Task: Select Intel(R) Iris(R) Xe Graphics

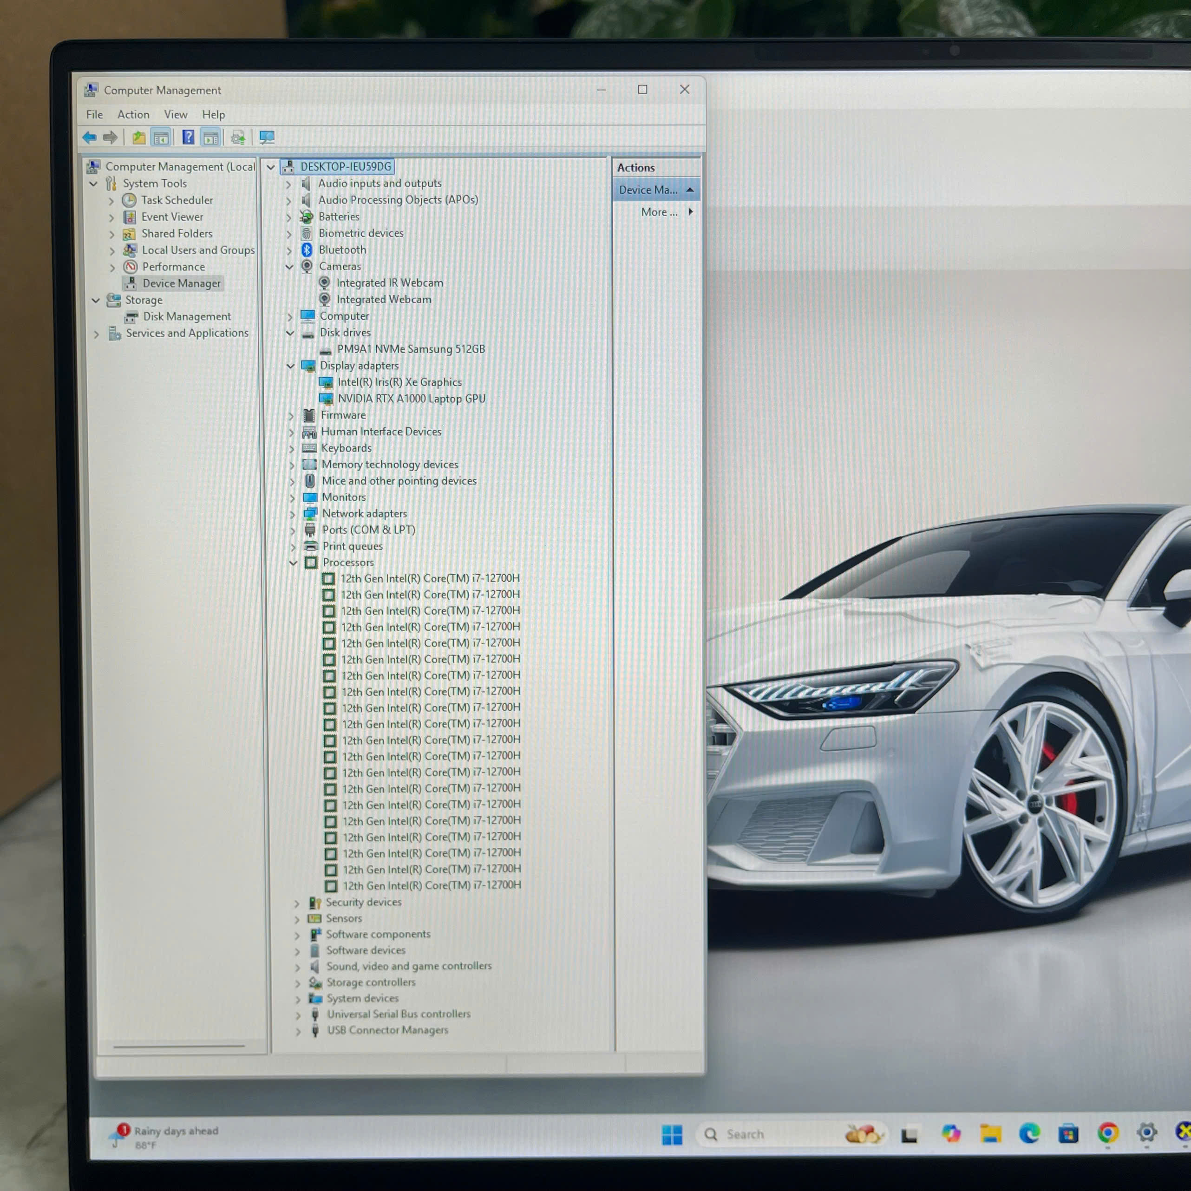Action: (x=399, y=382)
